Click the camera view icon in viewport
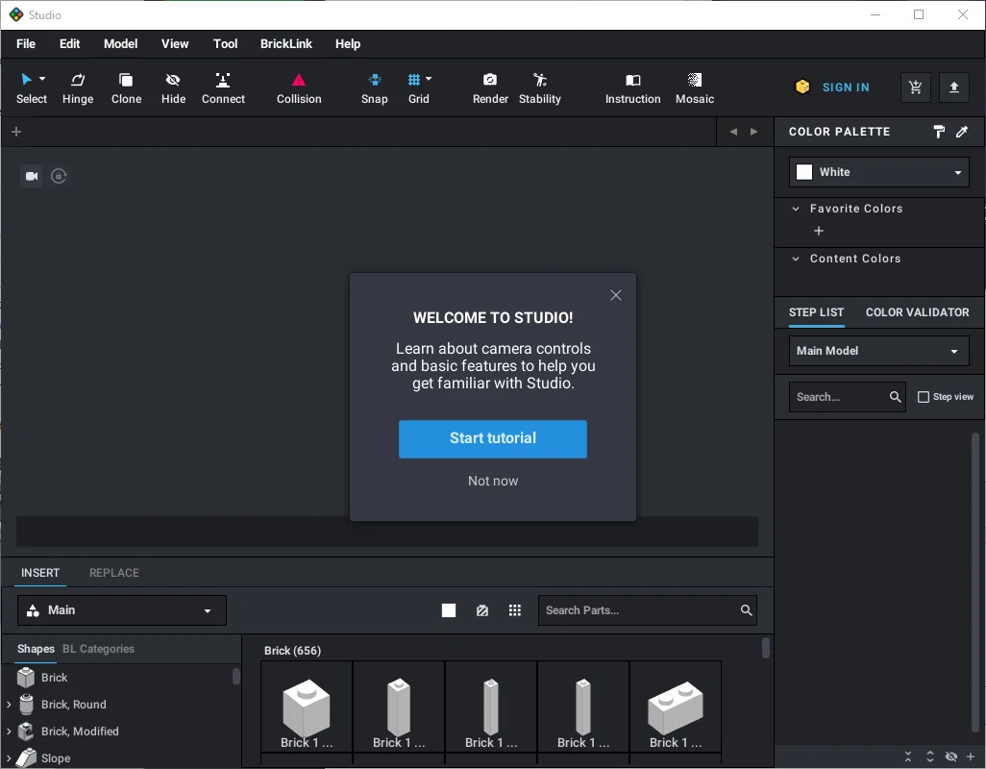This screenshot has height=769, width=986. pos(32,176)
